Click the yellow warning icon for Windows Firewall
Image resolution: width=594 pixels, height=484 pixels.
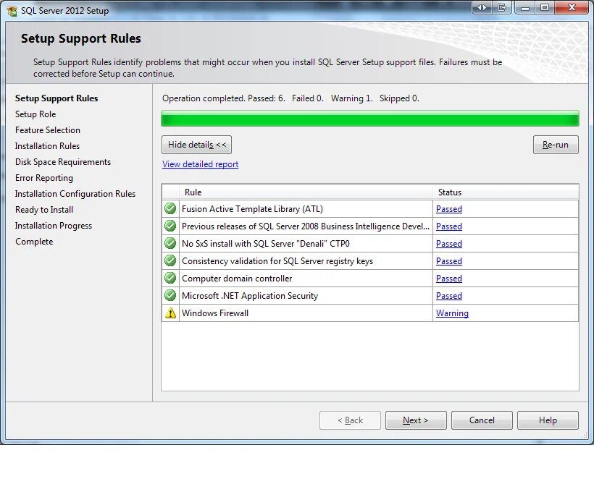pyautogui.click(x=170, y=313)
